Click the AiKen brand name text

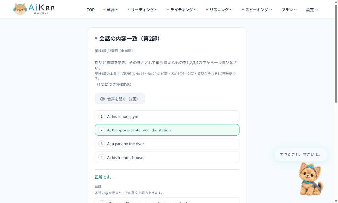point(42,8)
